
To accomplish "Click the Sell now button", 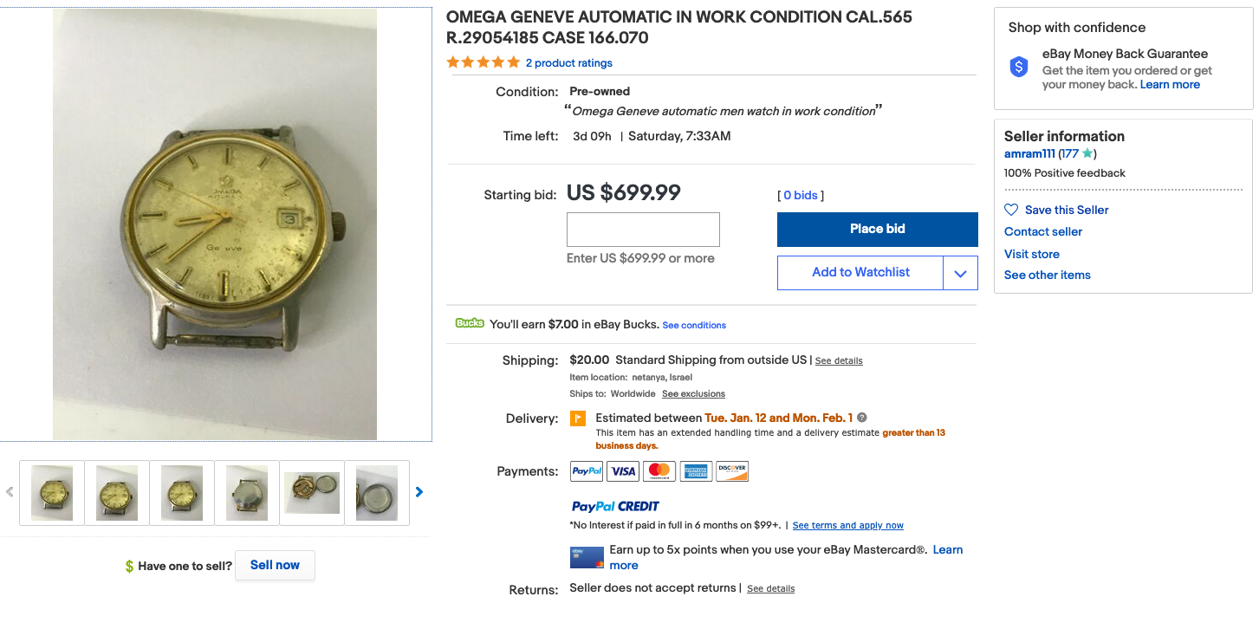I will 275,565.
